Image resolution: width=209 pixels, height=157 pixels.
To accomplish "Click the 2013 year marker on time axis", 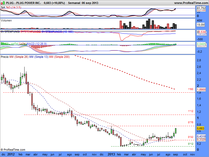I will [x=111, y=154].
